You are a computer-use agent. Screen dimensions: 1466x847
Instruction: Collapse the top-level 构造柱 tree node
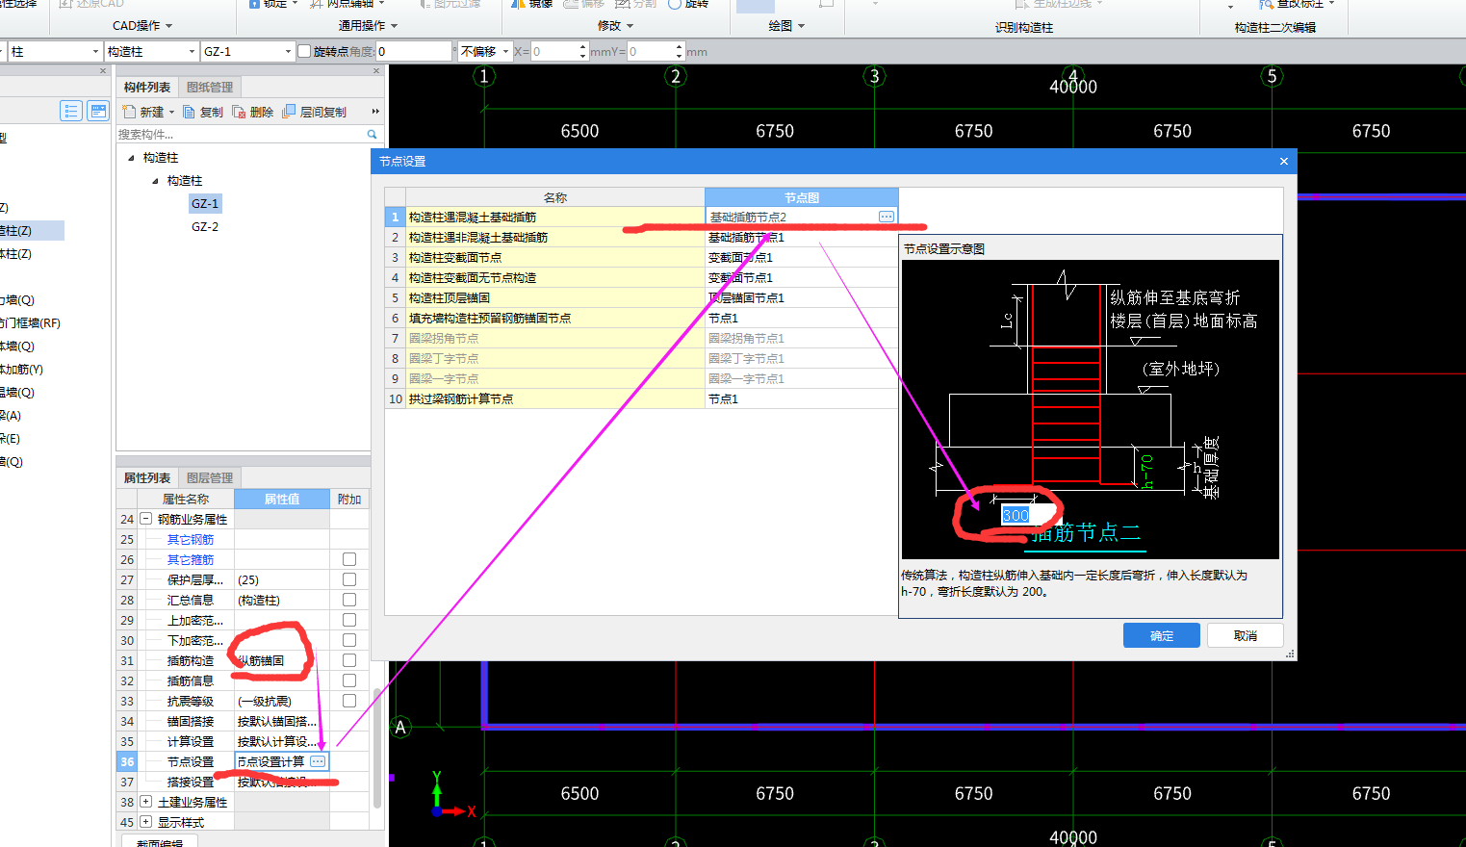[x=132, y=157]
